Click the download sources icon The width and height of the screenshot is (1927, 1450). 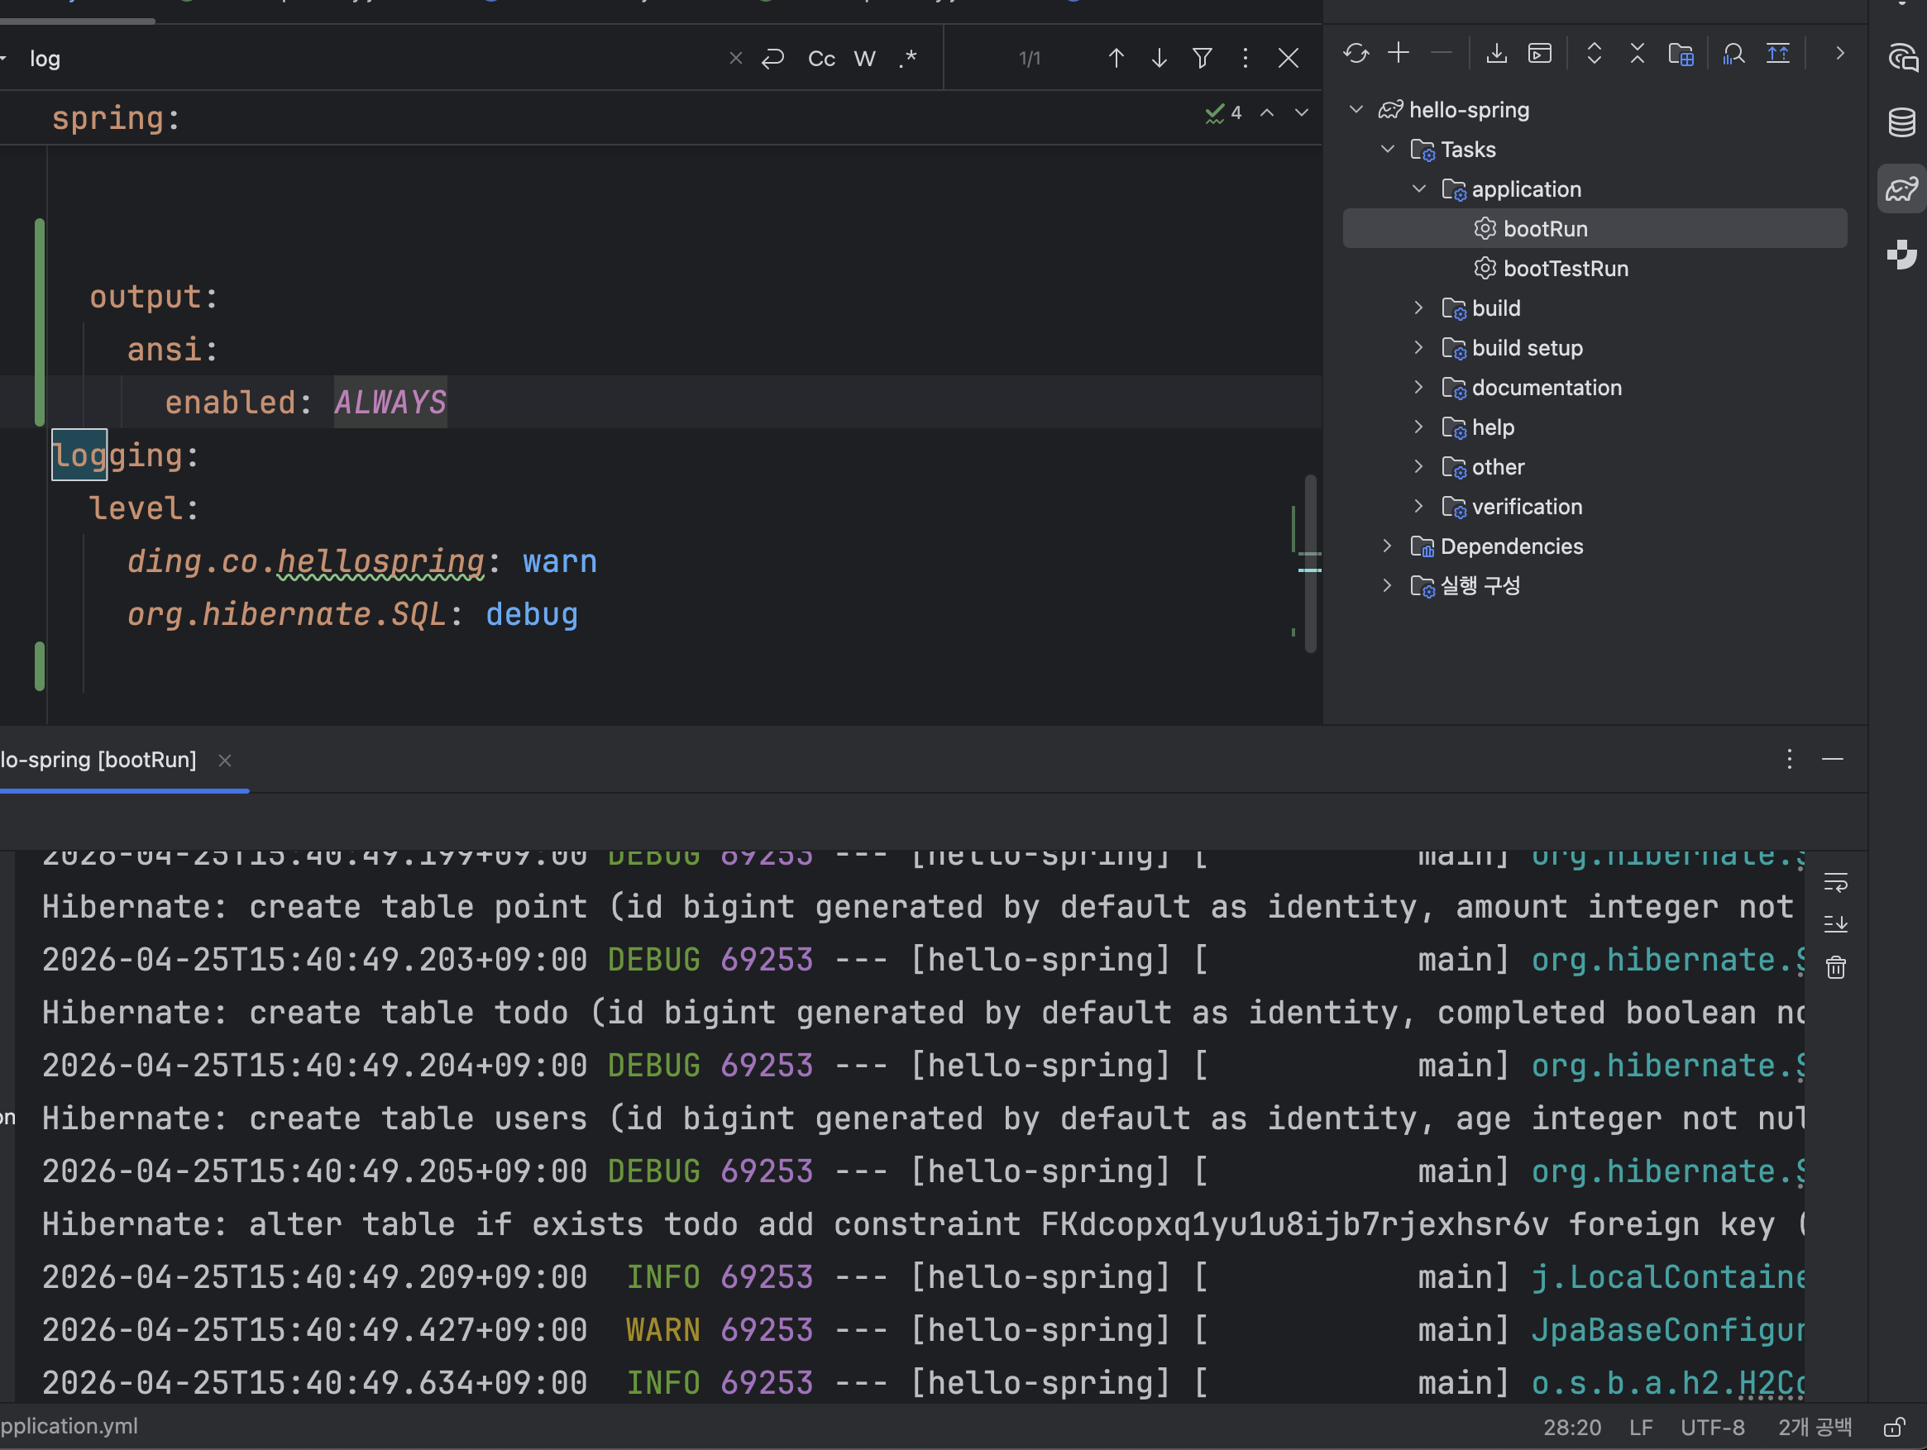coord(1496,54)
